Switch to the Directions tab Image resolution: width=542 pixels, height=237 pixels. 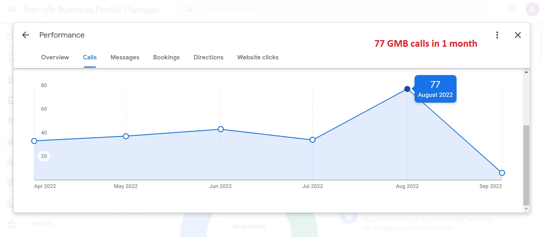point(209,57)
